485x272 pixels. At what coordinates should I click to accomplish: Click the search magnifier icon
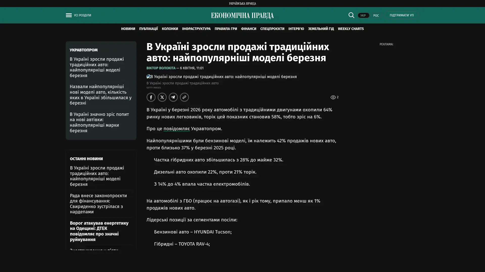coord(351,15)
